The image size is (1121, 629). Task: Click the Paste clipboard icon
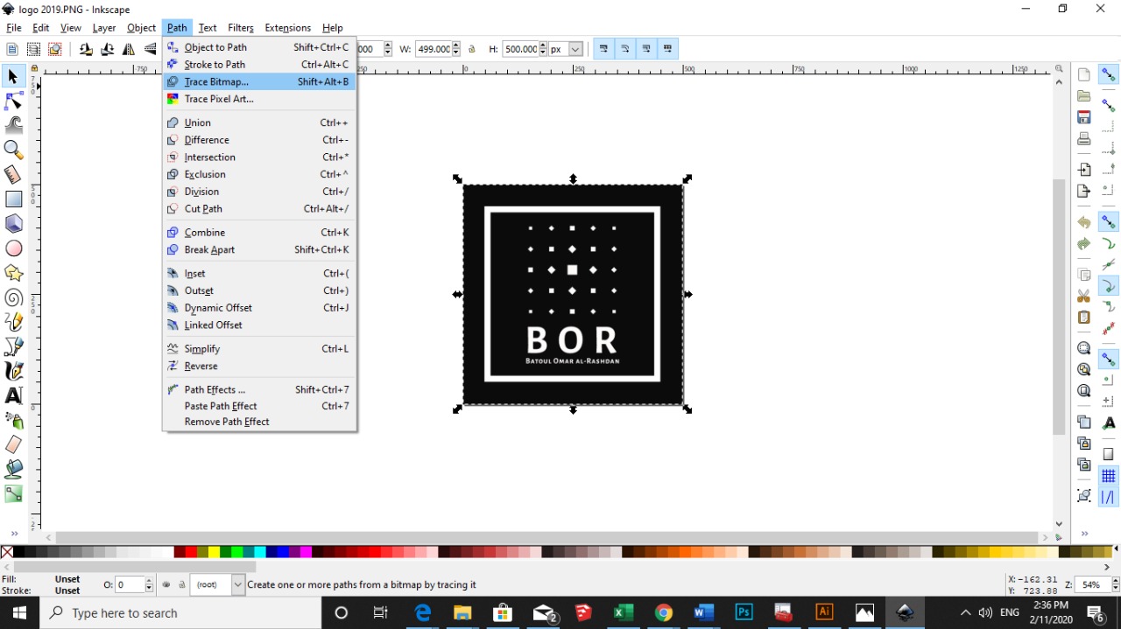(x=1084, y=317)
